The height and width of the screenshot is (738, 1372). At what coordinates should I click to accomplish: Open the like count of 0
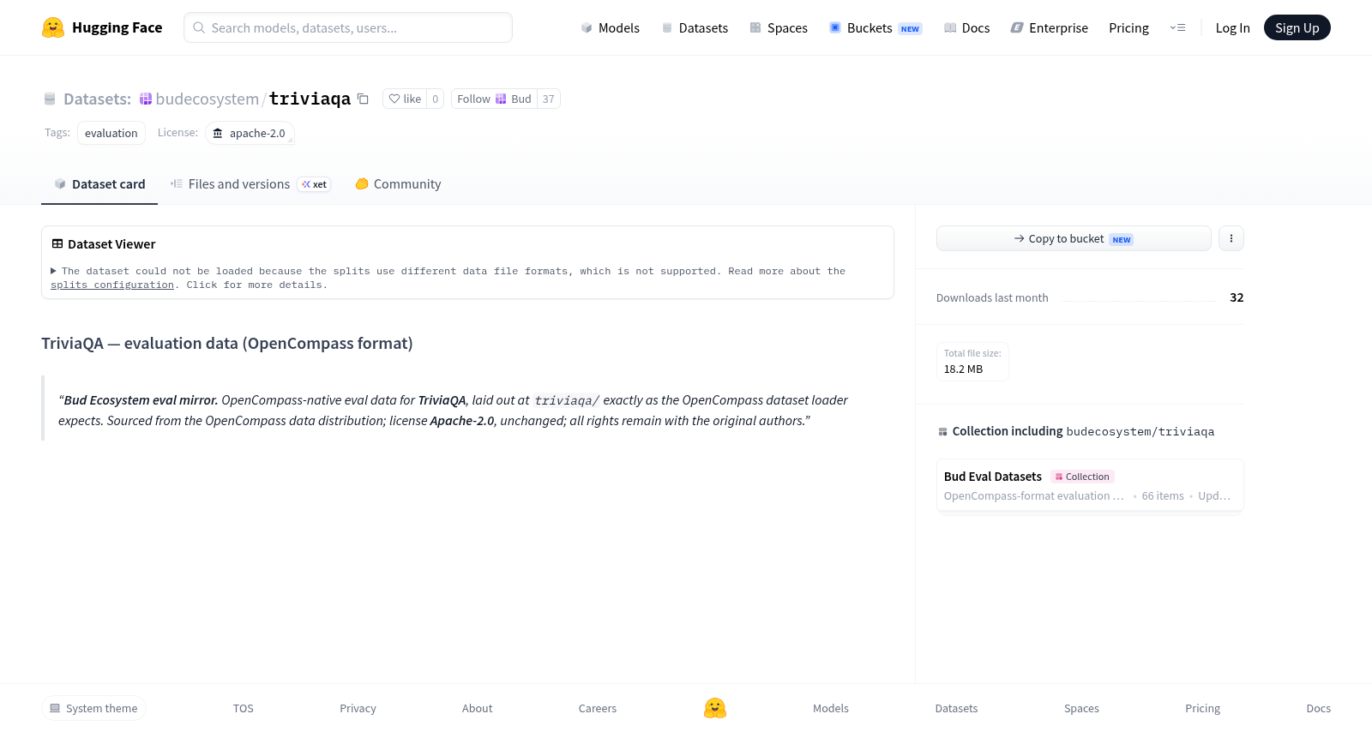436,99
